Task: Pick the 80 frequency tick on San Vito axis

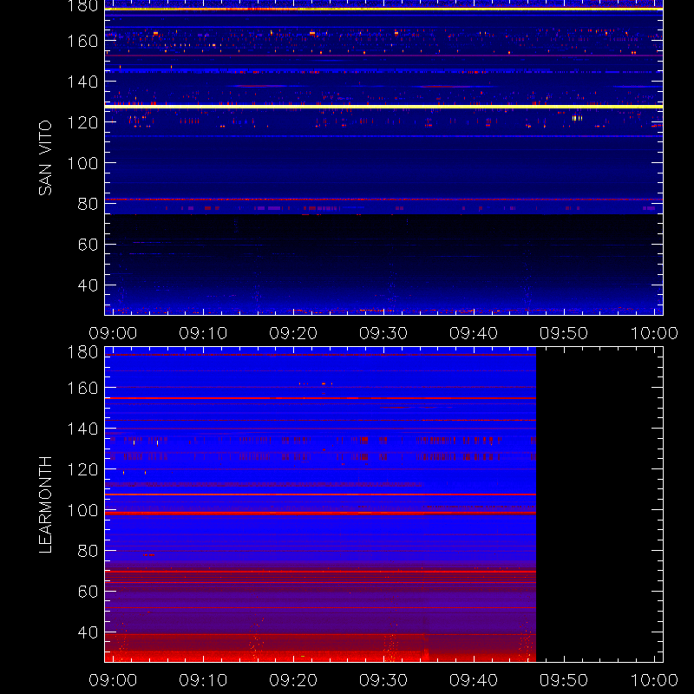Action: [88, 204]
